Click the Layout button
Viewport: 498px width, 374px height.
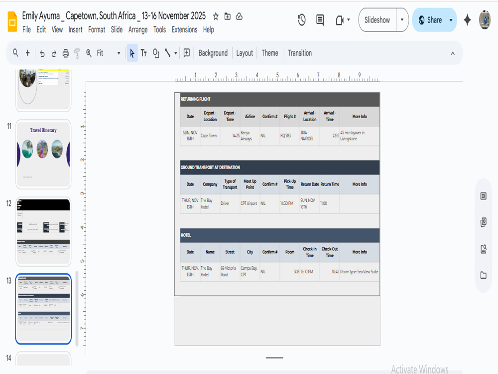245,53
